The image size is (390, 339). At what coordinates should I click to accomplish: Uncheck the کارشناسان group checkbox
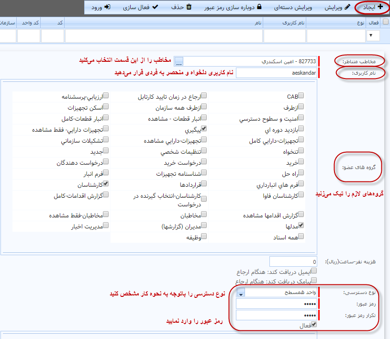[x=106, y=184]
